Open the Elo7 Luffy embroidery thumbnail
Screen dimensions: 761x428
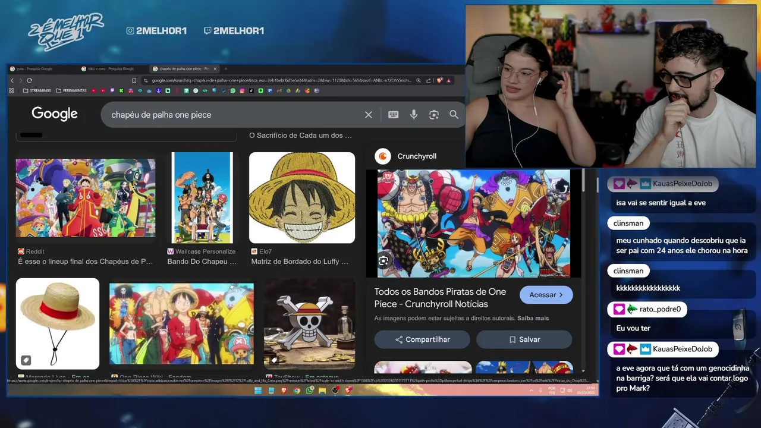[x=302, y=198]
